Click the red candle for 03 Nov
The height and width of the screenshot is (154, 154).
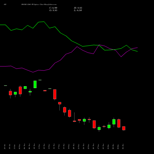click(20, 90)
